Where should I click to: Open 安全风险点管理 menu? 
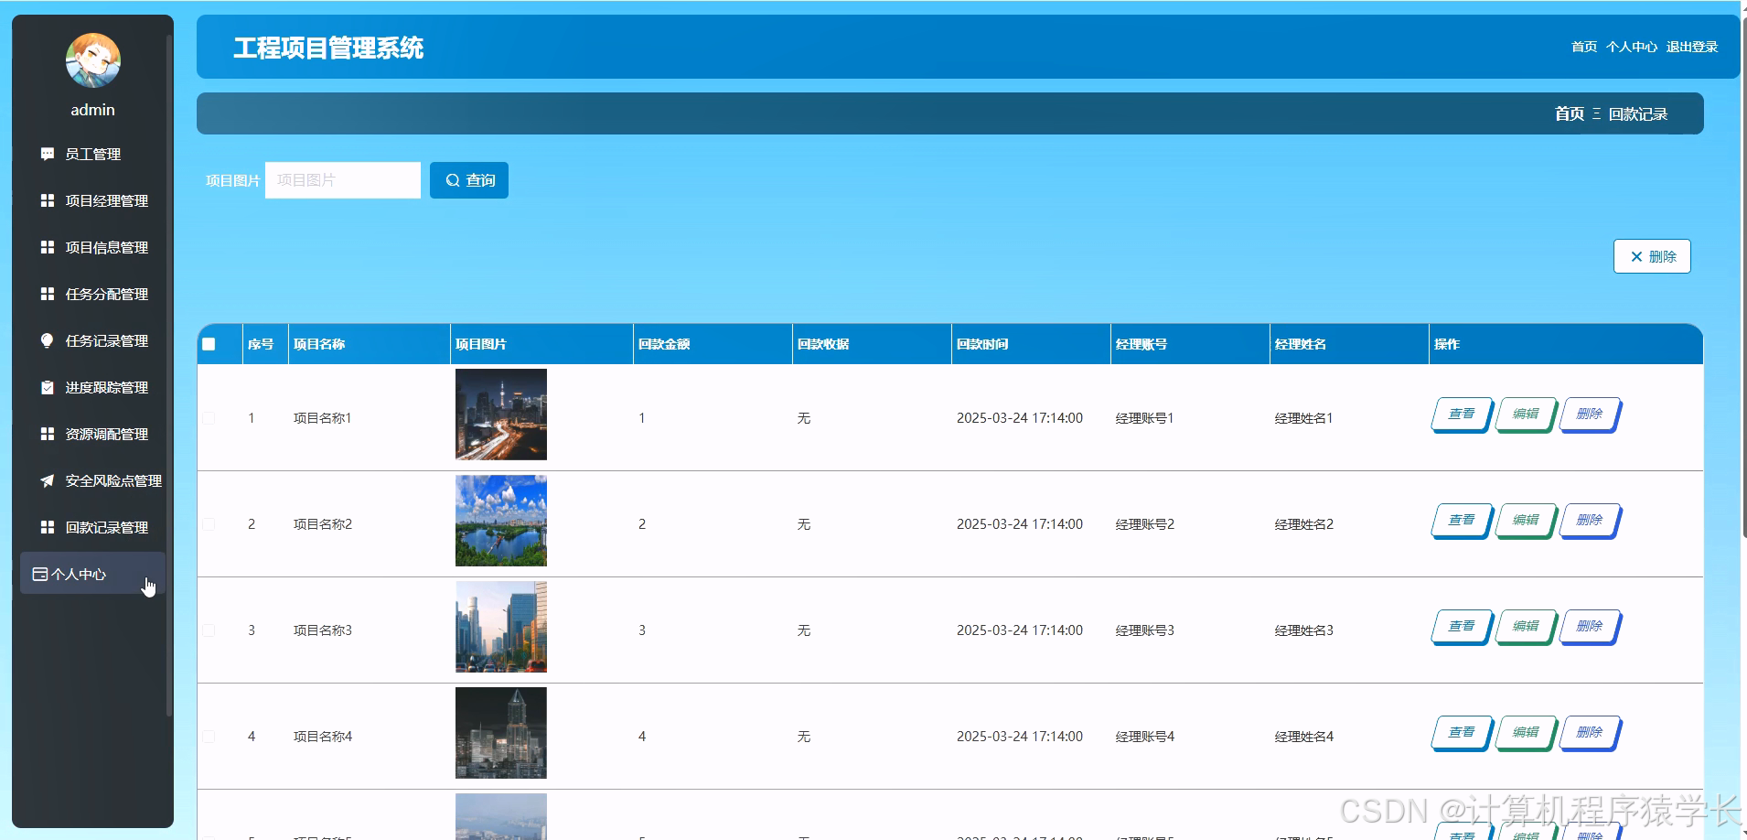(92, 480)
